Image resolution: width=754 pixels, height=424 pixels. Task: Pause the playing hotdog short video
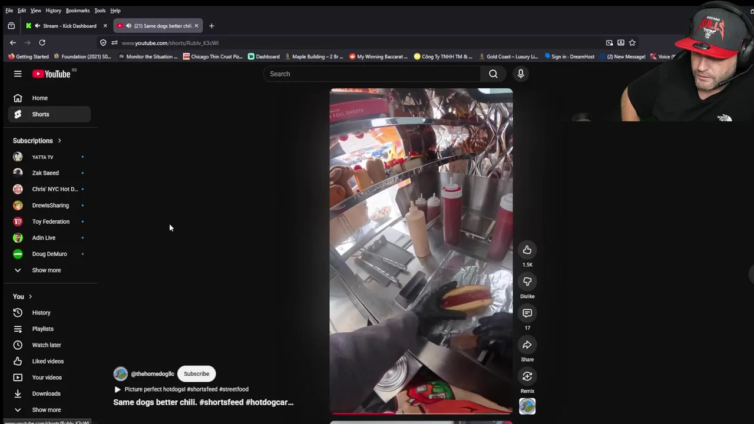click(421, 251)
